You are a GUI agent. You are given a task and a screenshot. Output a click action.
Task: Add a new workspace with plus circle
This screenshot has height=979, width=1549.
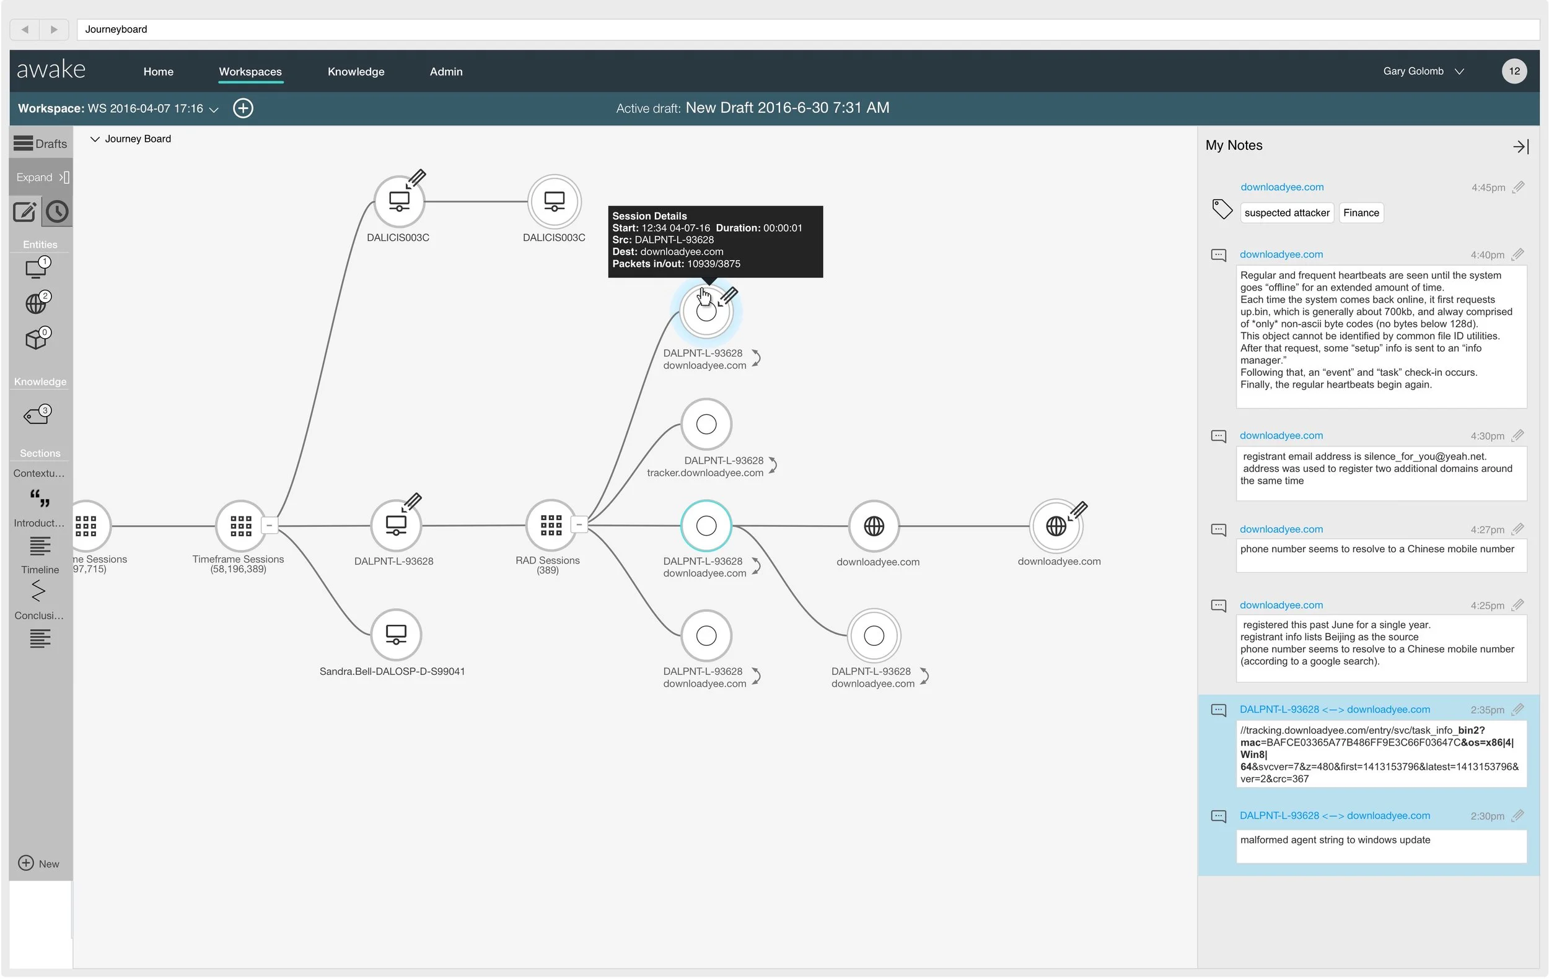pyautogui.click(x=243, y=108)
